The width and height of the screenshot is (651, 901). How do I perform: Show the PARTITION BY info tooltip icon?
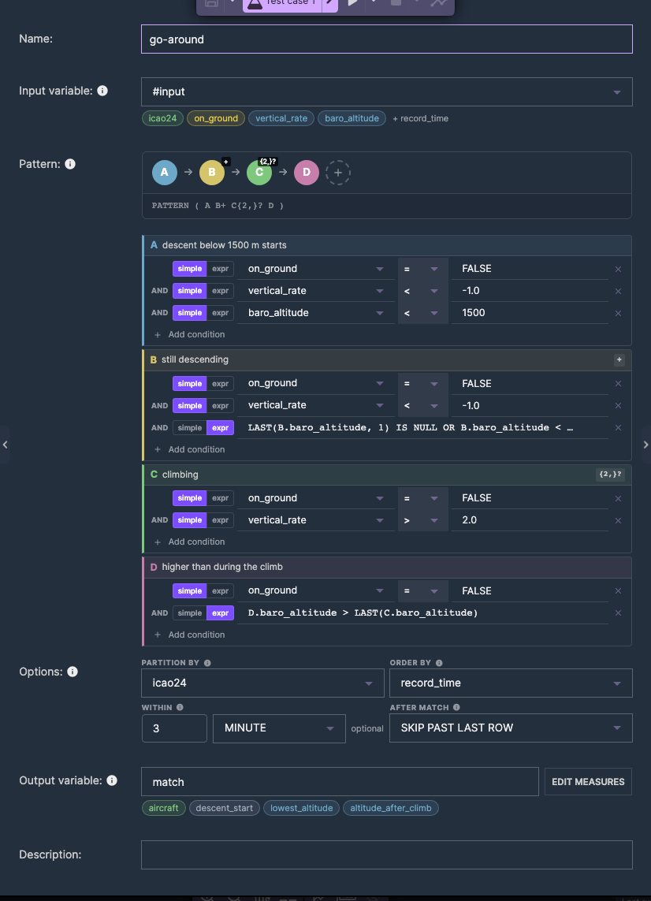pos(207,663)
